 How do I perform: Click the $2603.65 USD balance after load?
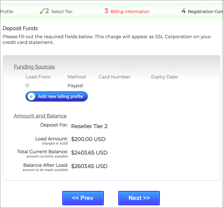[x=89, y=166]
